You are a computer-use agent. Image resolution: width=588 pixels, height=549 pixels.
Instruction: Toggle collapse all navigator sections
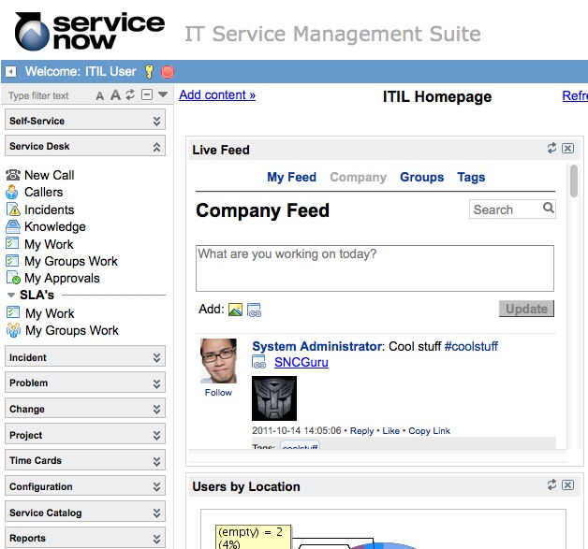[147, 95]
